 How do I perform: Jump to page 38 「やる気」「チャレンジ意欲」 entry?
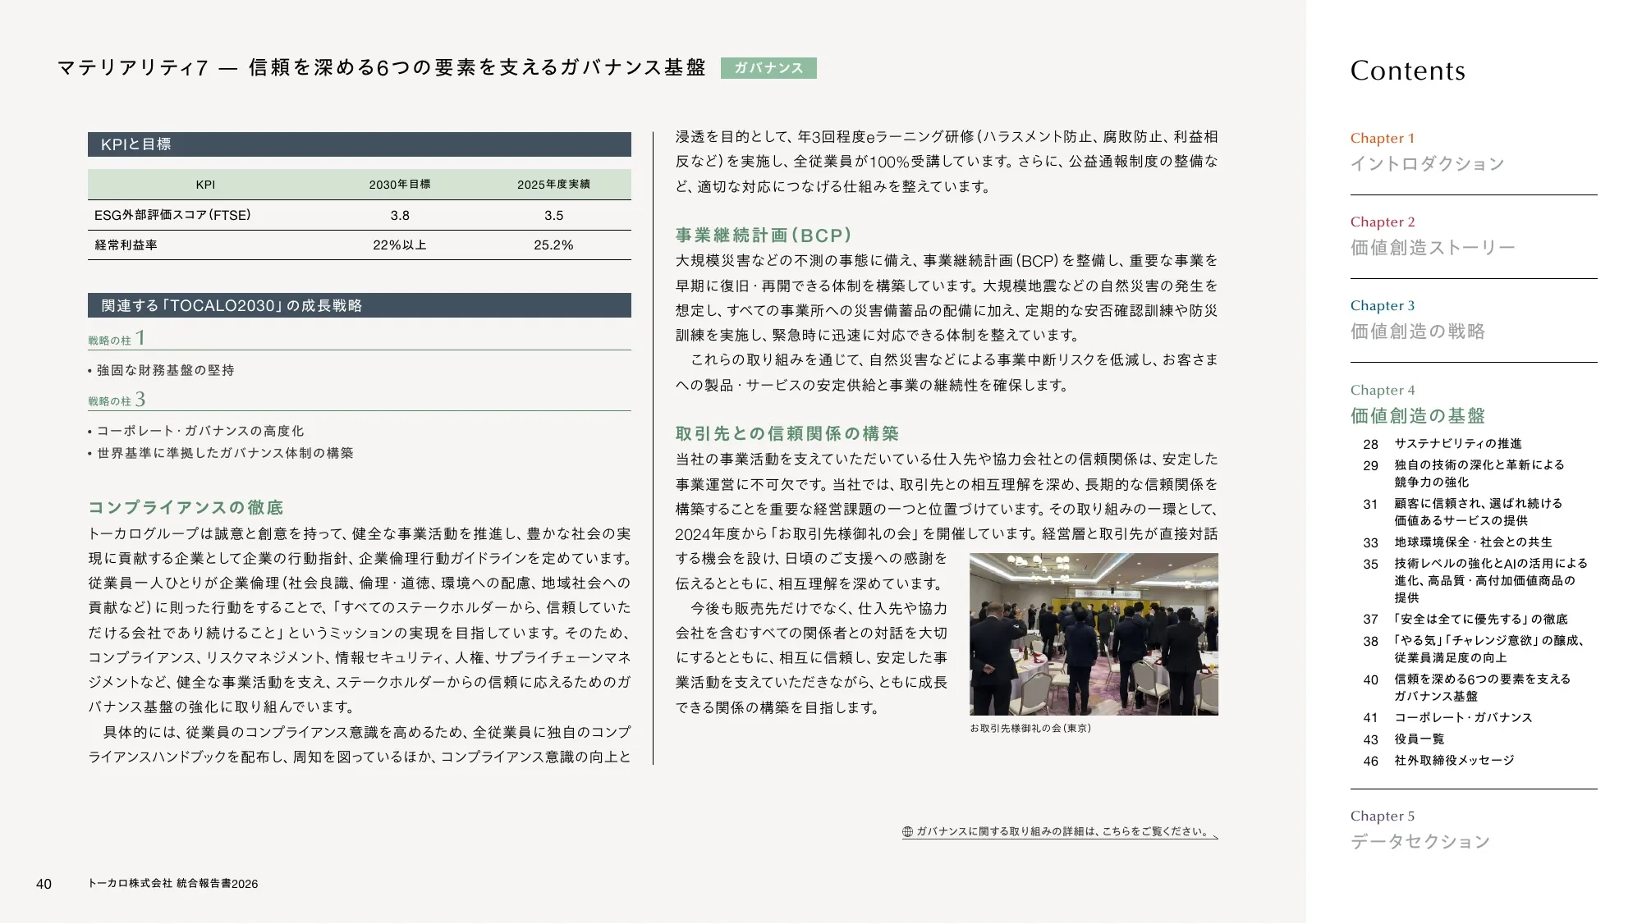click(x=1474, y=649)
